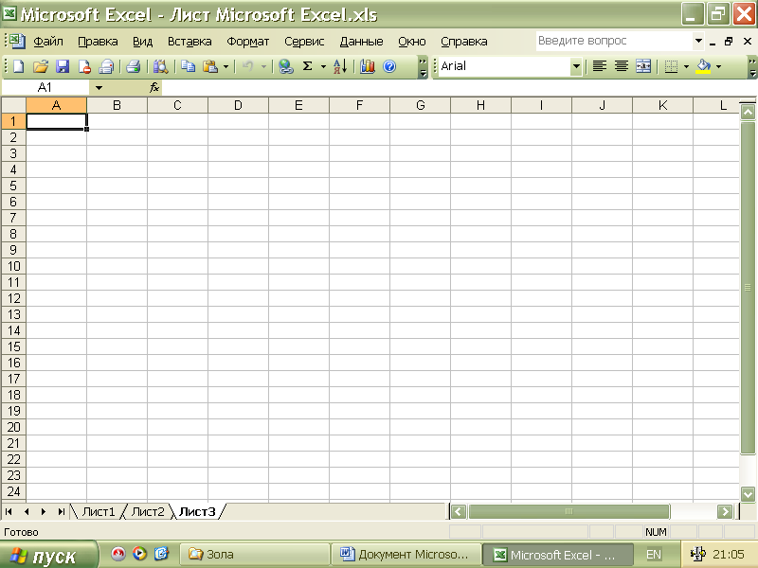Click the Merge and Center icon
This screenshot has height=568, width=758.
[643, 66]
